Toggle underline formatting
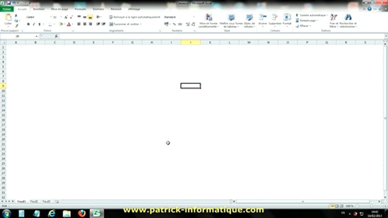 (x=39, y=24)
